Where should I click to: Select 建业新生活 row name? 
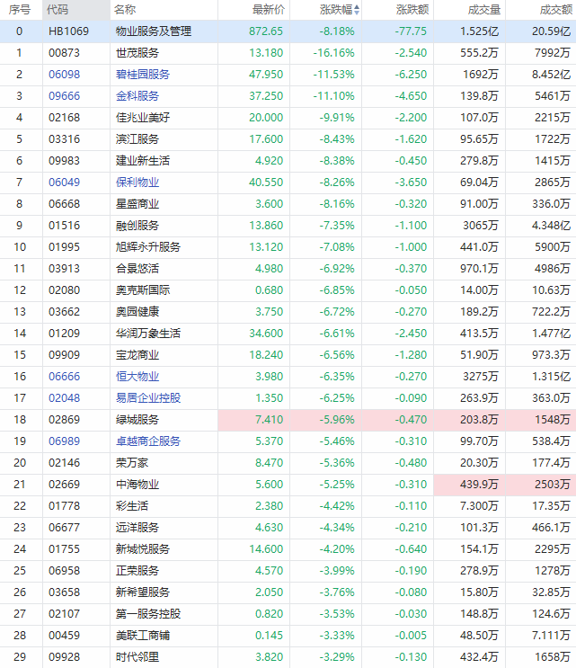(x=143, y=161)
